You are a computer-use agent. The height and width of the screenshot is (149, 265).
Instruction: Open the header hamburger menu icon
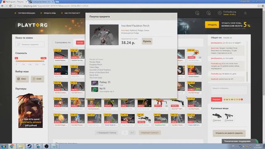click(x=245, y=13)
